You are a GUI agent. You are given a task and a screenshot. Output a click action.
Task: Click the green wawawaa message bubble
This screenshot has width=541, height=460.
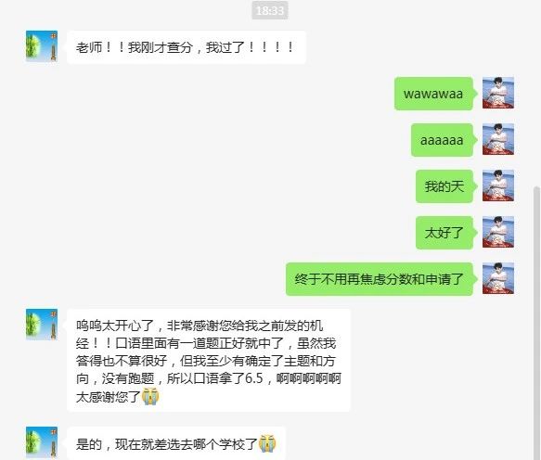(x=435, y=94)
